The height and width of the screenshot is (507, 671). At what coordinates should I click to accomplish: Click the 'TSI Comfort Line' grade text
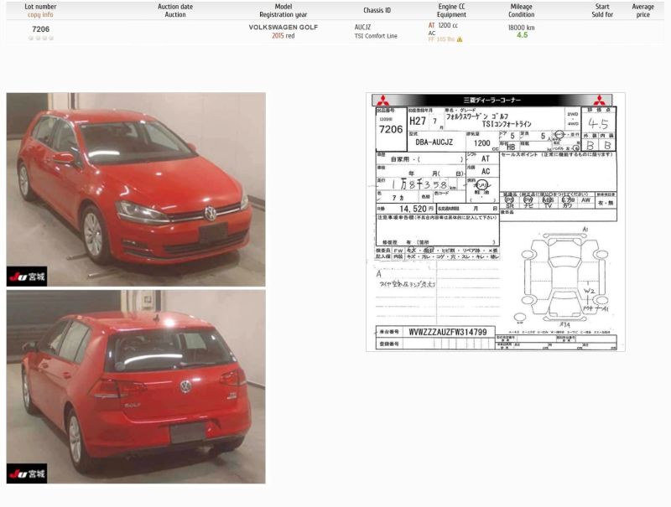pos(376,36)
